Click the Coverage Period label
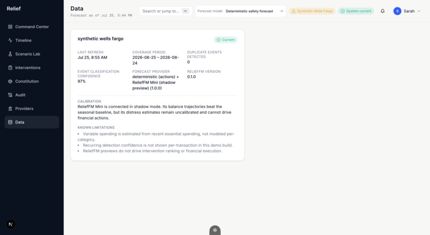 (x=149, y=52)
